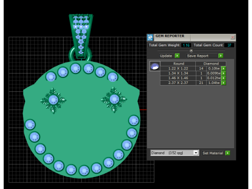The image size is (252, 189).
Task: Select the 1.34 X 1.34 size cell
Action: point(178,73)
